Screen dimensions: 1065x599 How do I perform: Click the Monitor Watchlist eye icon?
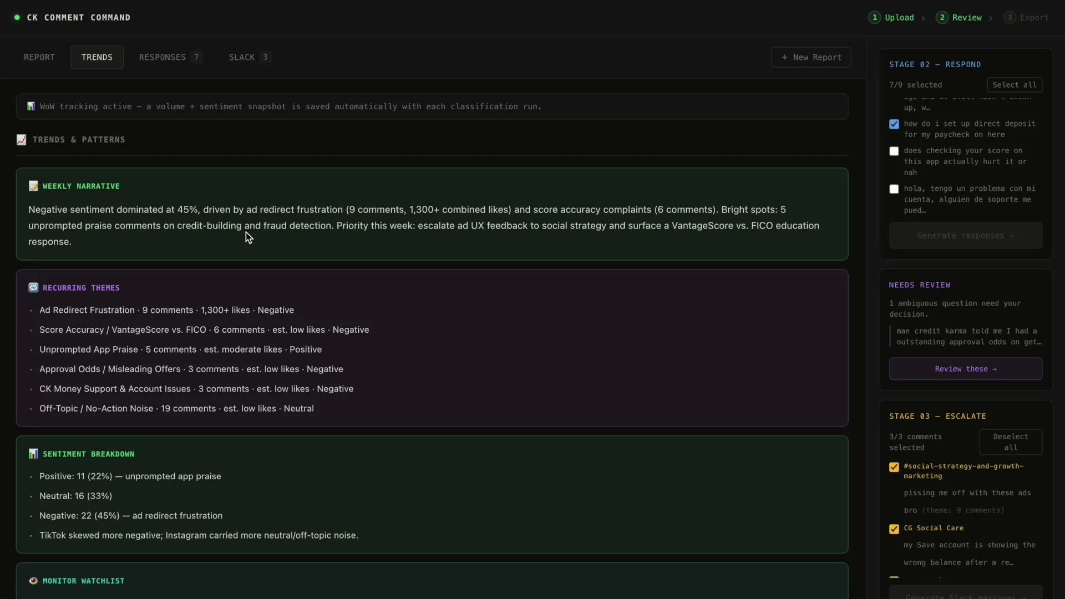click(x=33, y=581)
